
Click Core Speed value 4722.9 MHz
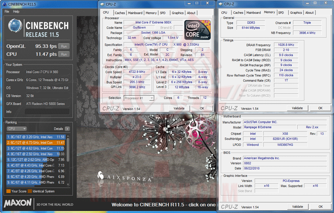[x=137, y=72]
